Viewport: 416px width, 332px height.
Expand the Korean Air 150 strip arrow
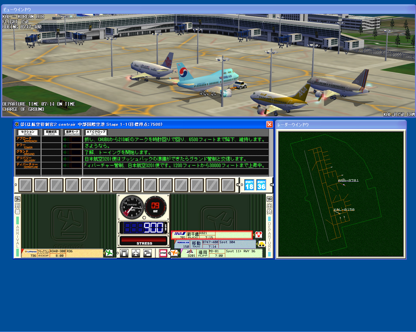coord(257,244)
